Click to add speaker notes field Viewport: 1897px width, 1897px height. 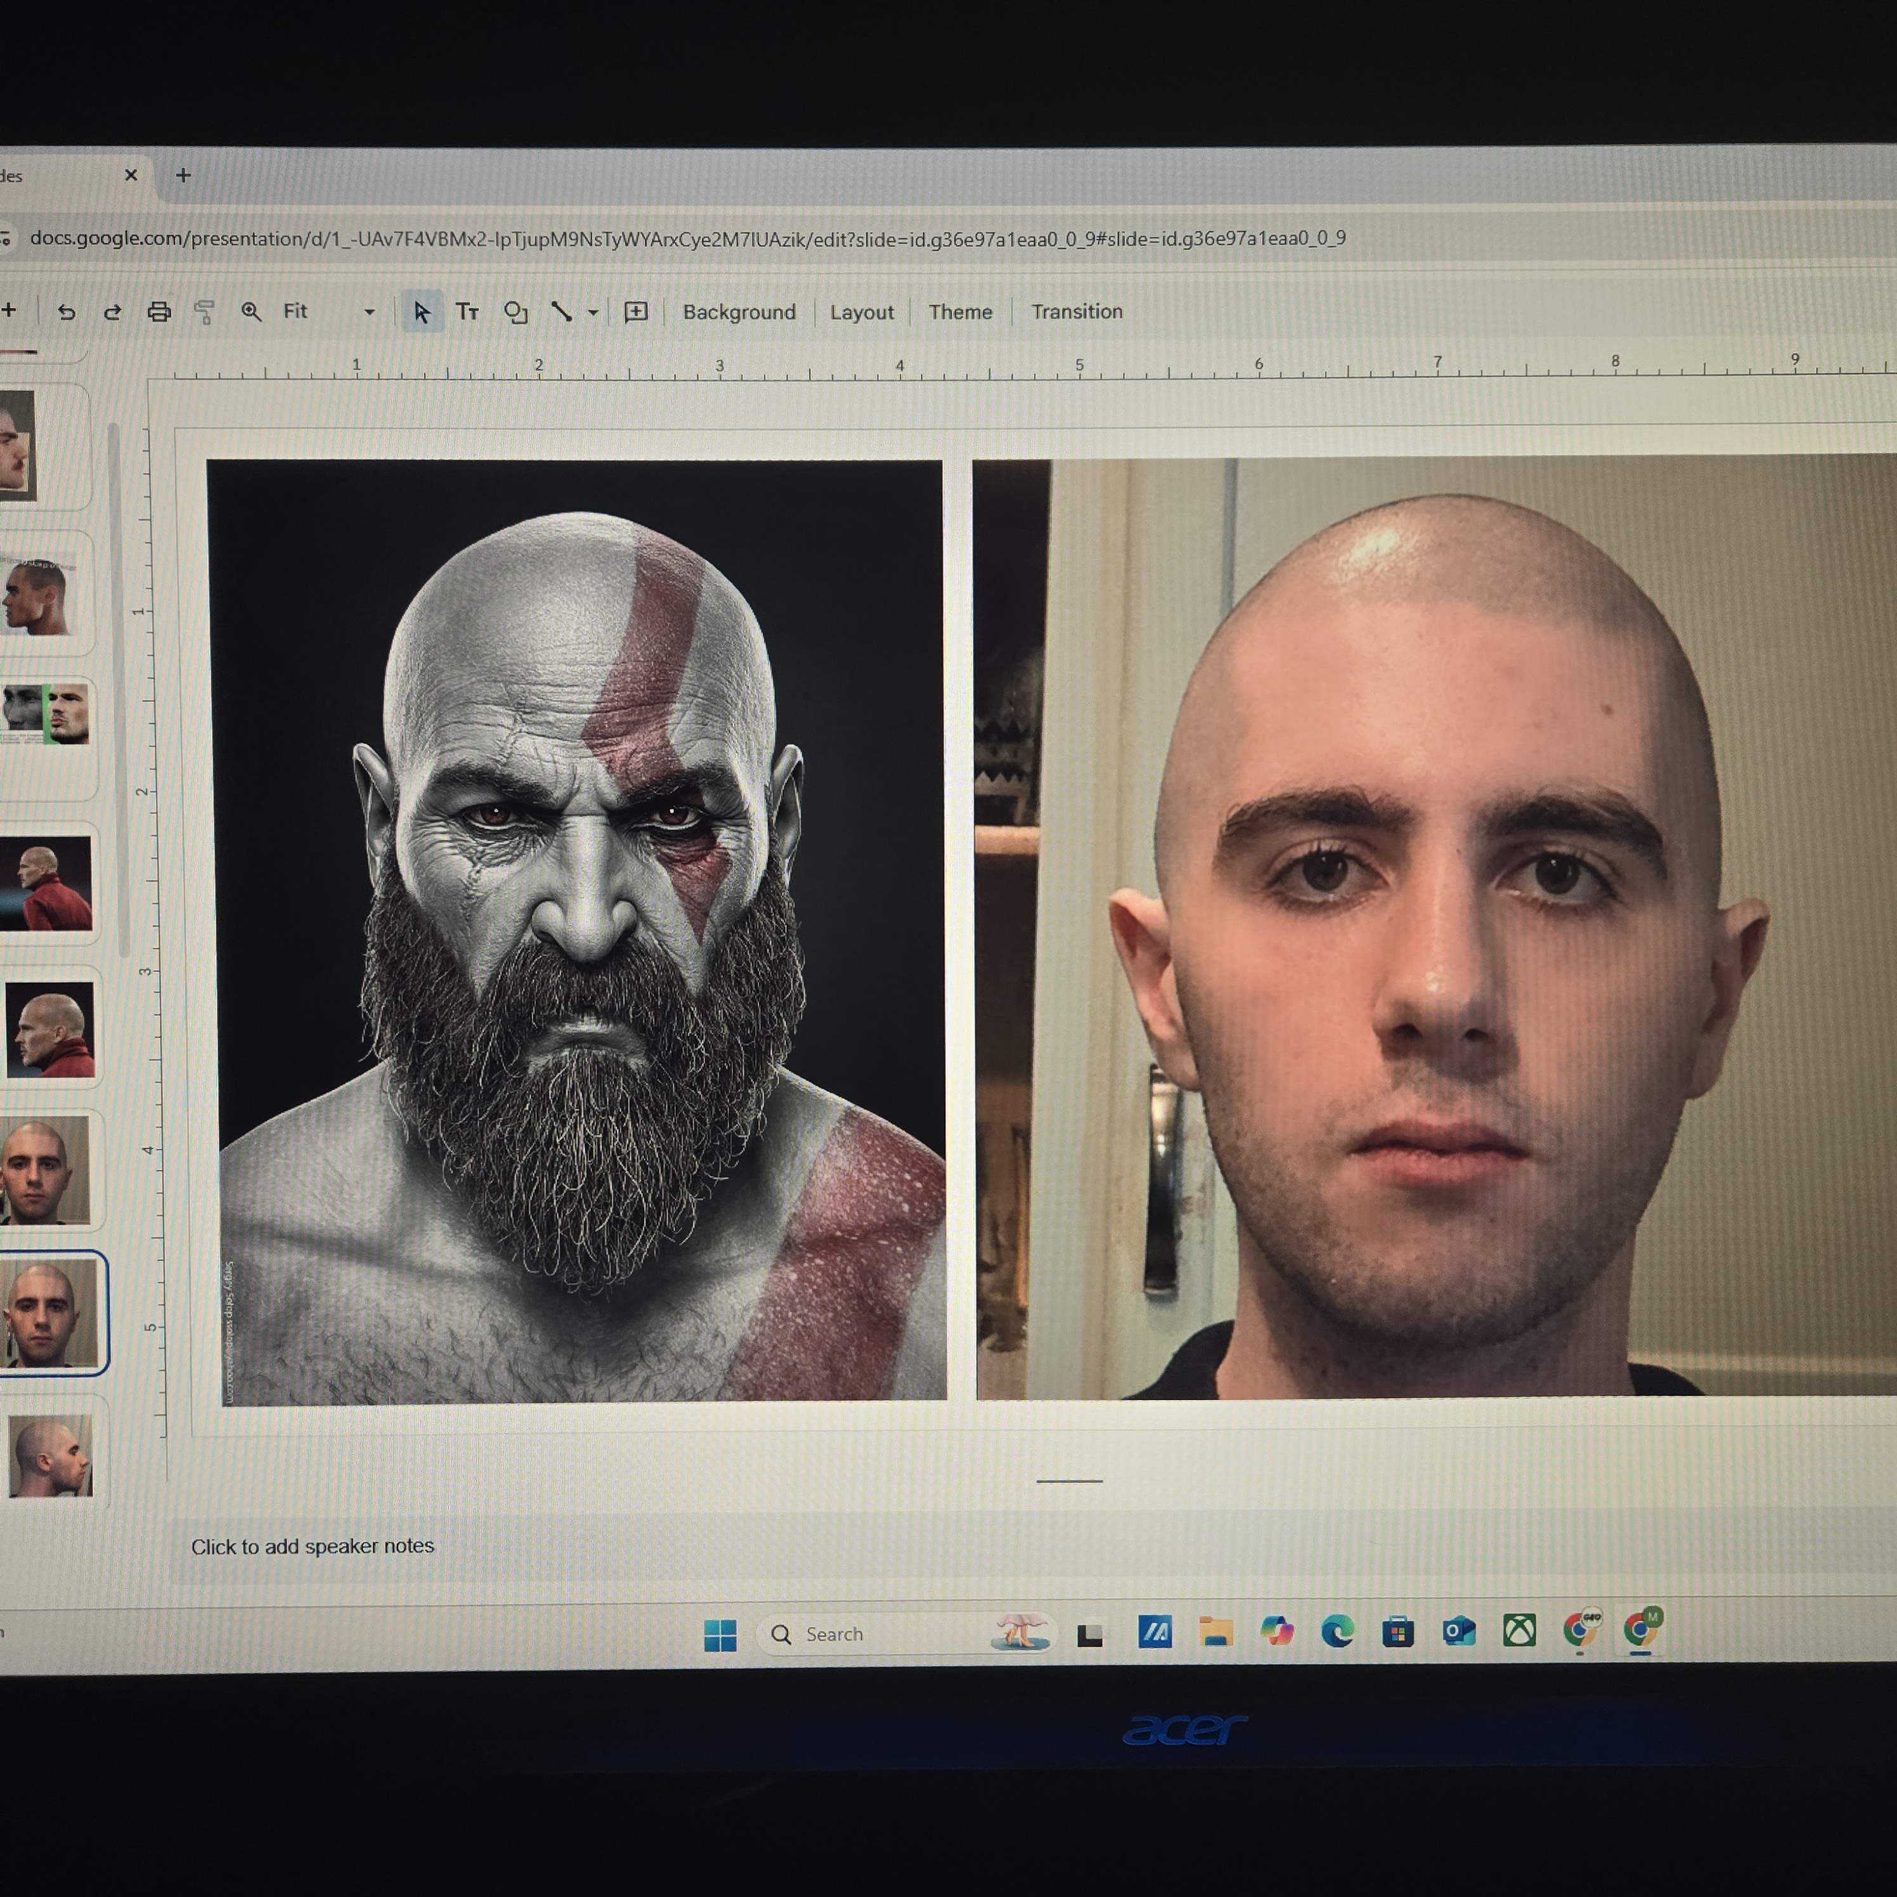coord(312,1546)
